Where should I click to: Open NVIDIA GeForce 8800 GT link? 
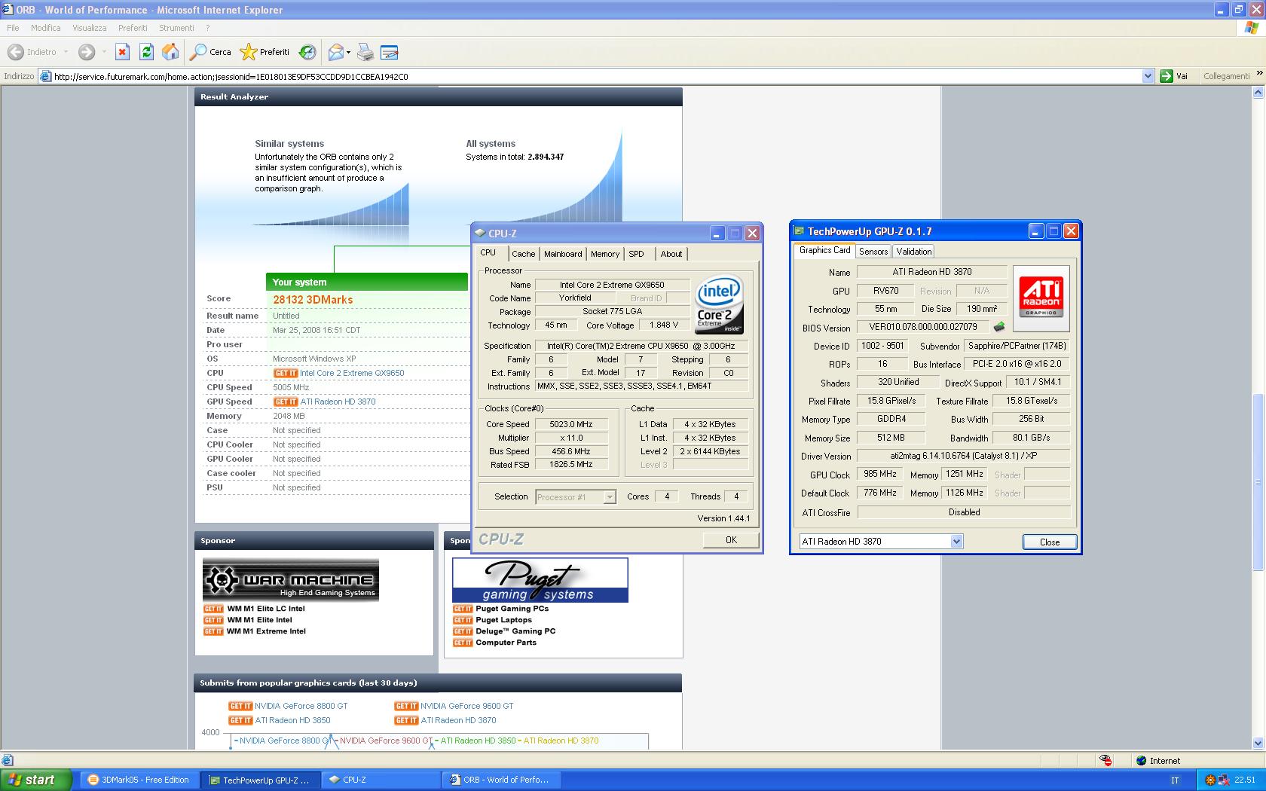tap(301, 706)
